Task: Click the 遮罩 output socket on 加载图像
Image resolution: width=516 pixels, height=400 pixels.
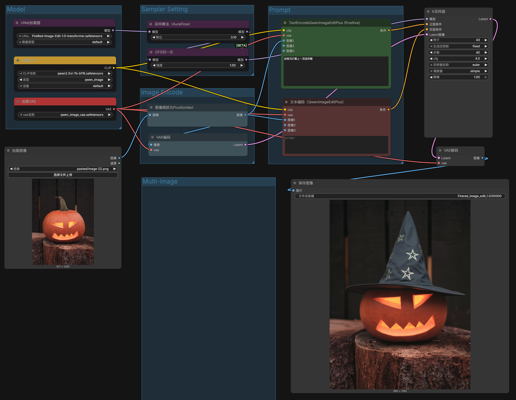Action: [x=119, y=163]
